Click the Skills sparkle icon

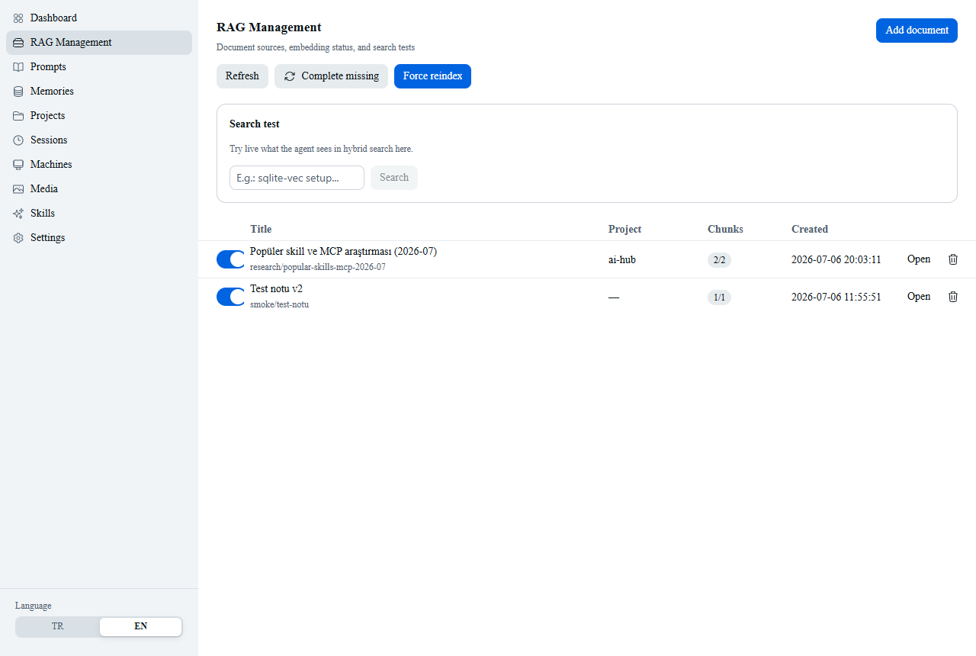pyautogui.click(x=18, y=214)
